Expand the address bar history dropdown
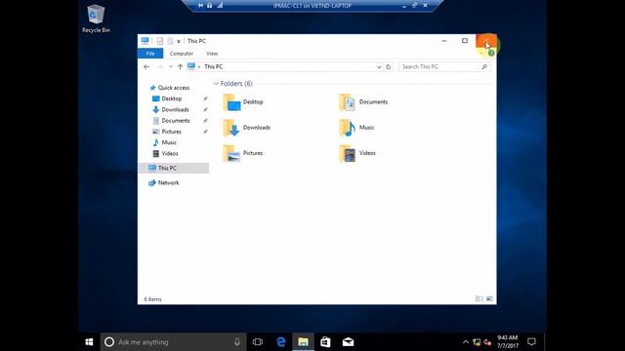Screen dimensions: 625x351 click(379, 67)
